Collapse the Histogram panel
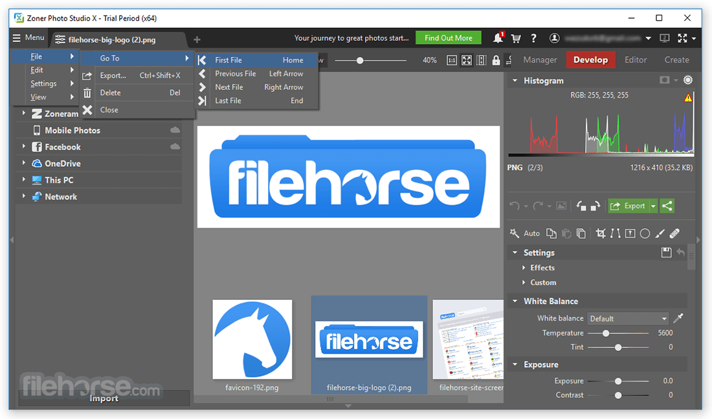The image size is (712, 419). click(x=515, y=81)
